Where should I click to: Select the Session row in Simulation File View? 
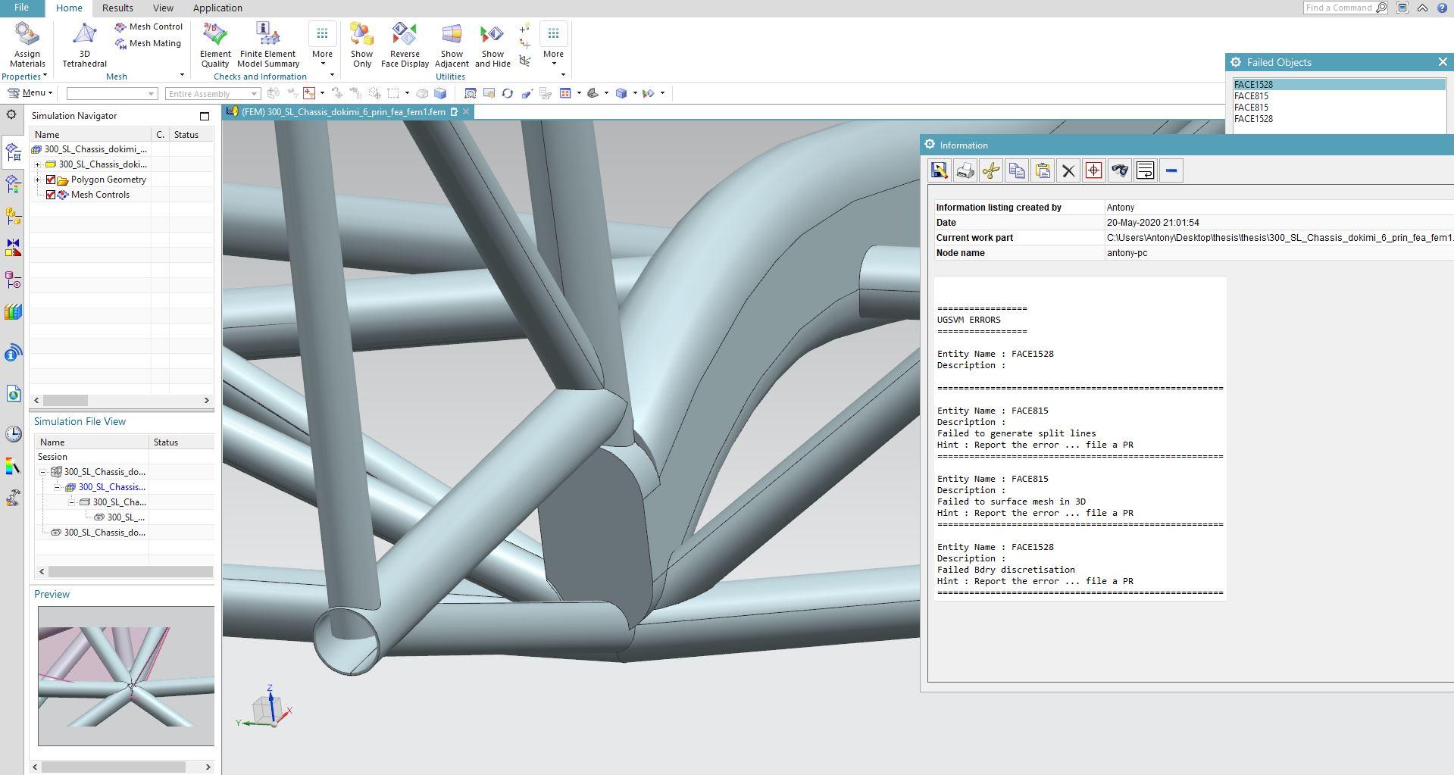(124, 457)
